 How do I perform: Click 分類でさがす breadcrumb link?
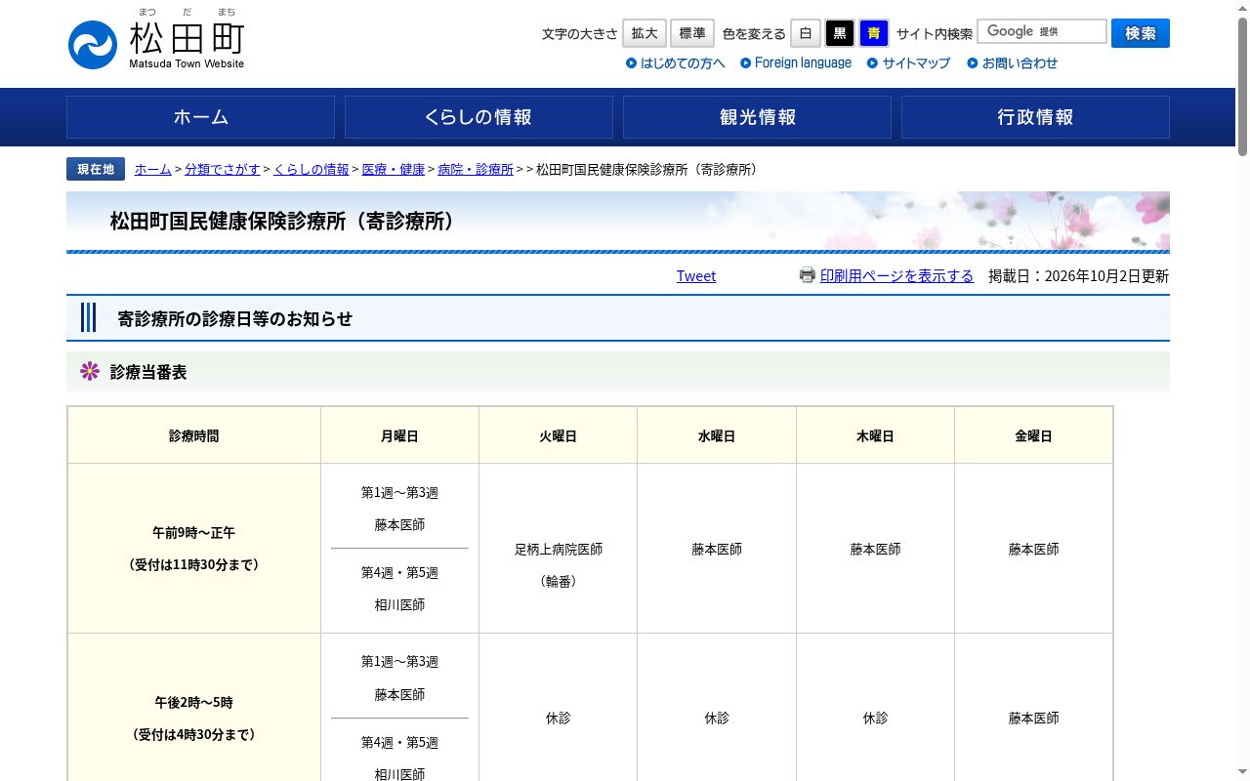click(x=223, y=170)
